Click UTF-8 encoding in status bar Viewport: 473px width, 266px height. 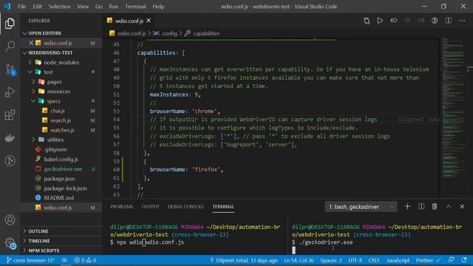pos(355,260)
